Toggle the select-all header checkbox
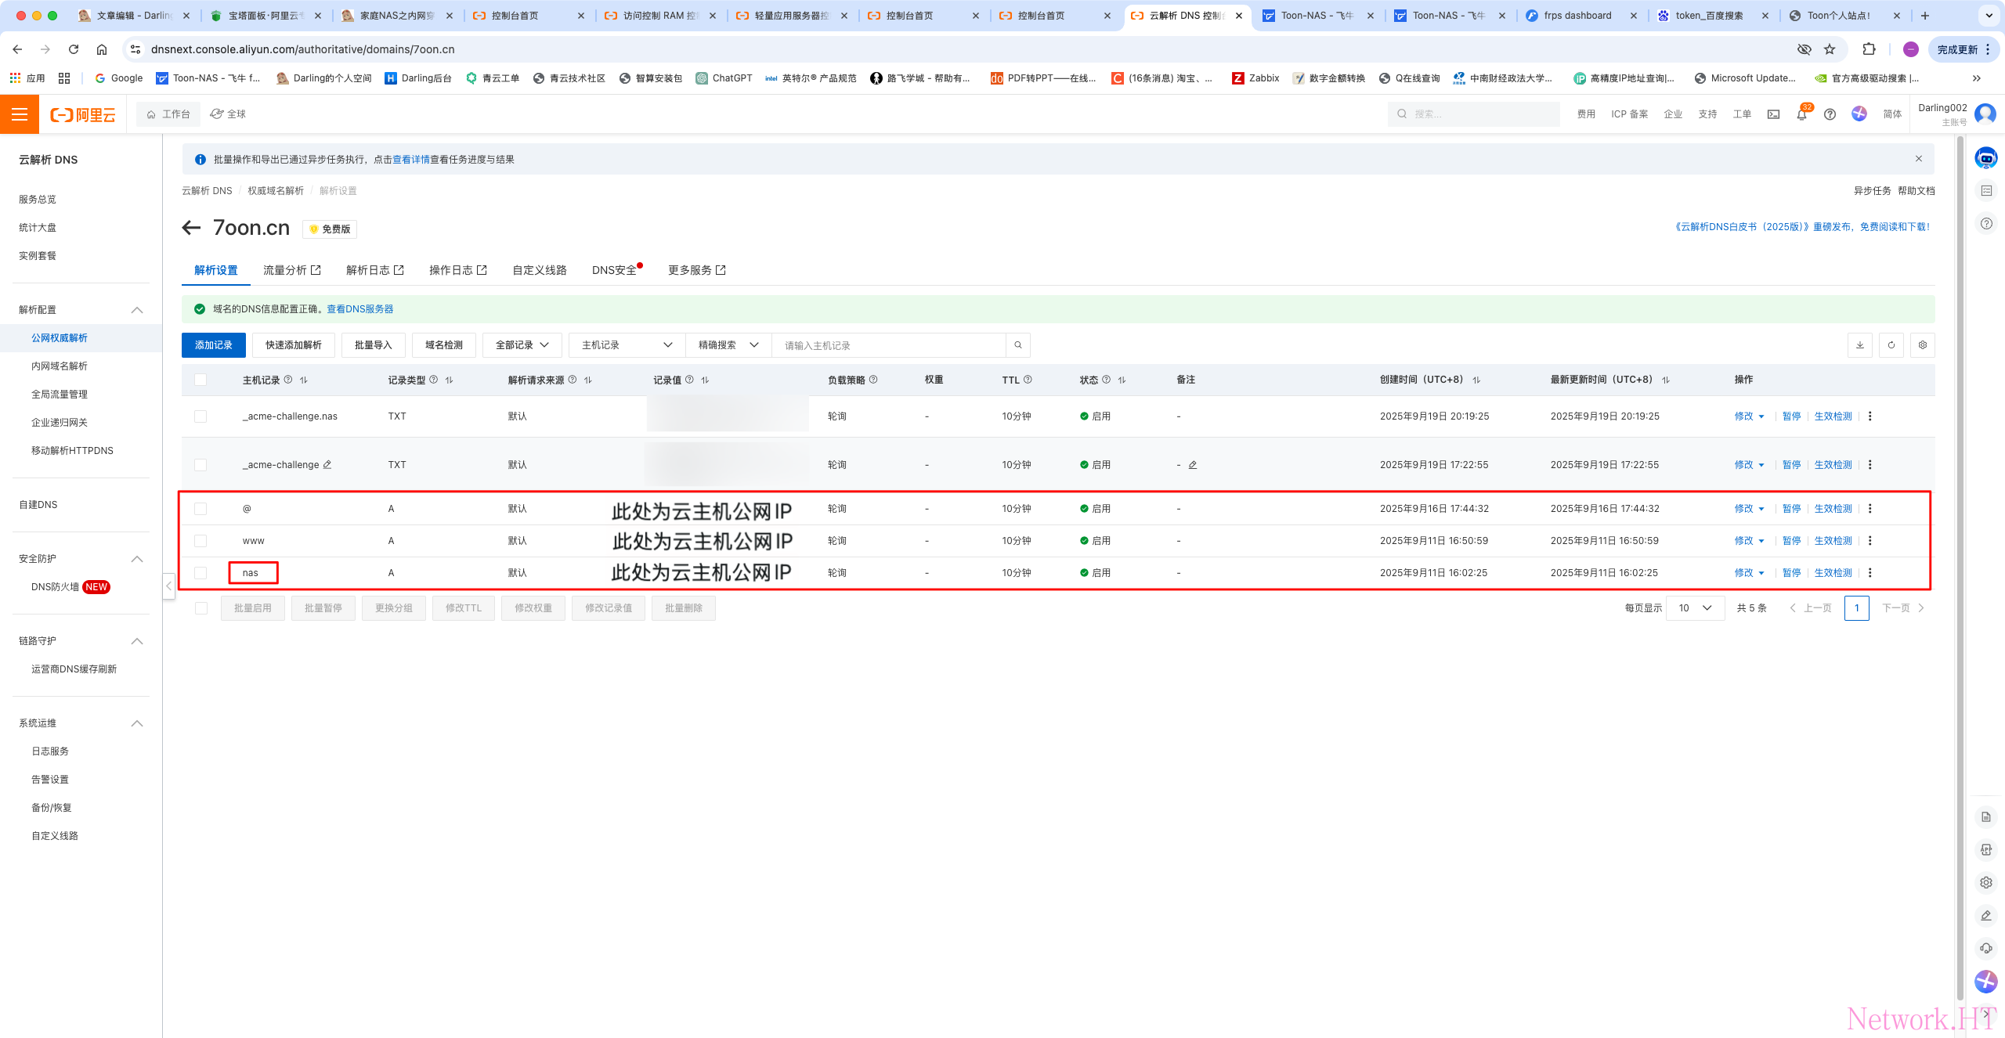Image resolution: width=2005 pixels, height=1038 pixels. [200, 380]
